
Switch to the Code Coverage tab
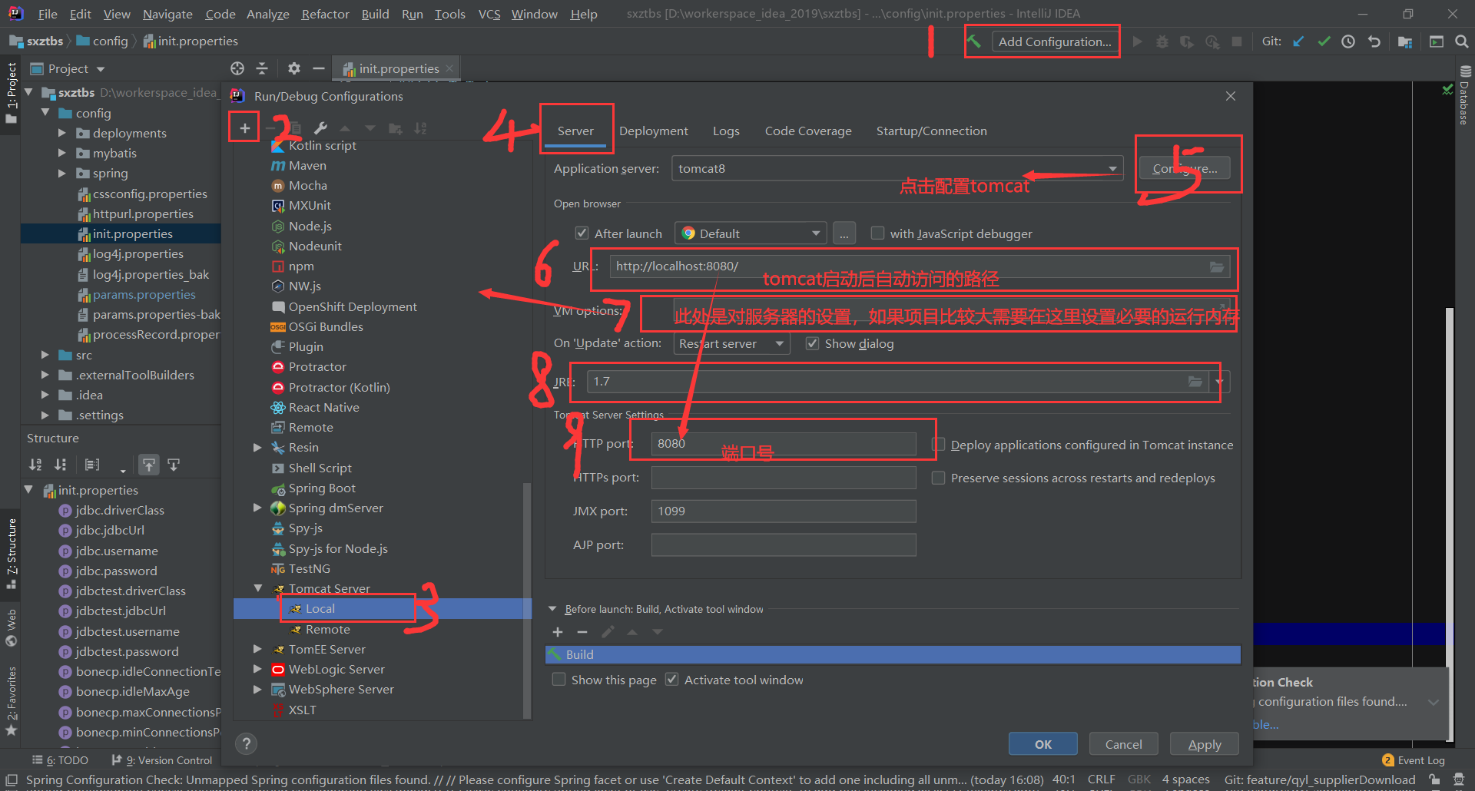click(x=808, y=131)
